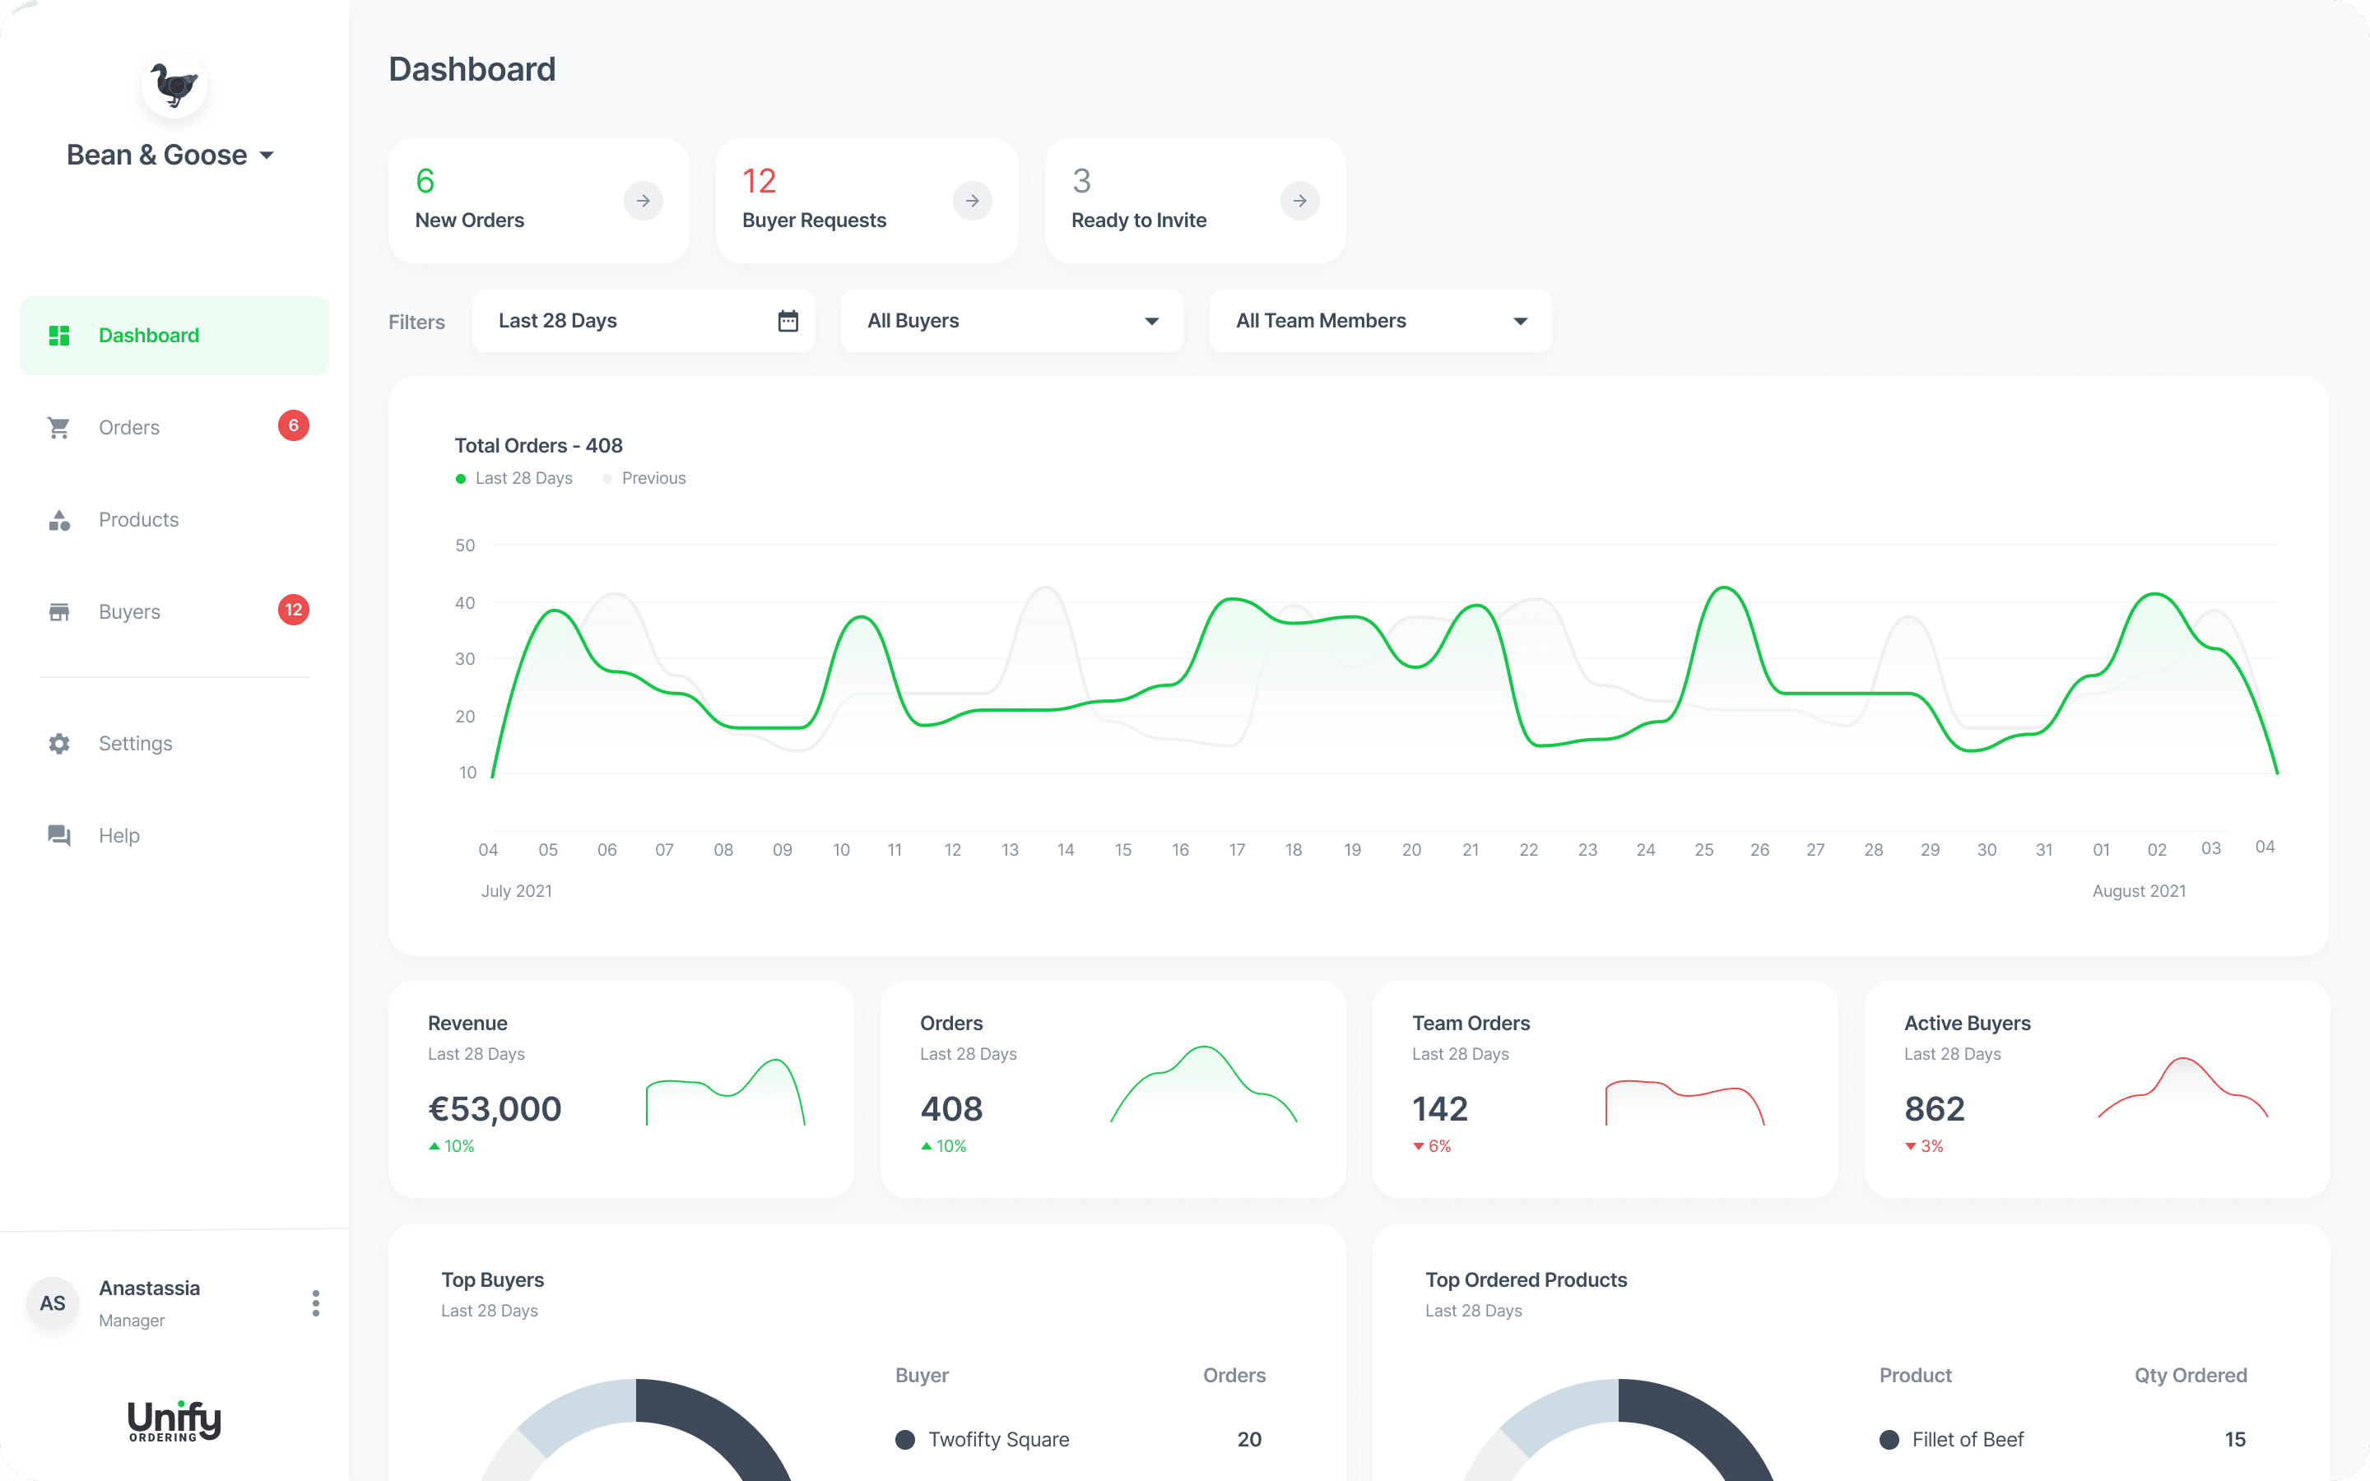
Task: Click the Revenue green sparkline chart
Action: pyautogui.click(x=726, y=1091)
